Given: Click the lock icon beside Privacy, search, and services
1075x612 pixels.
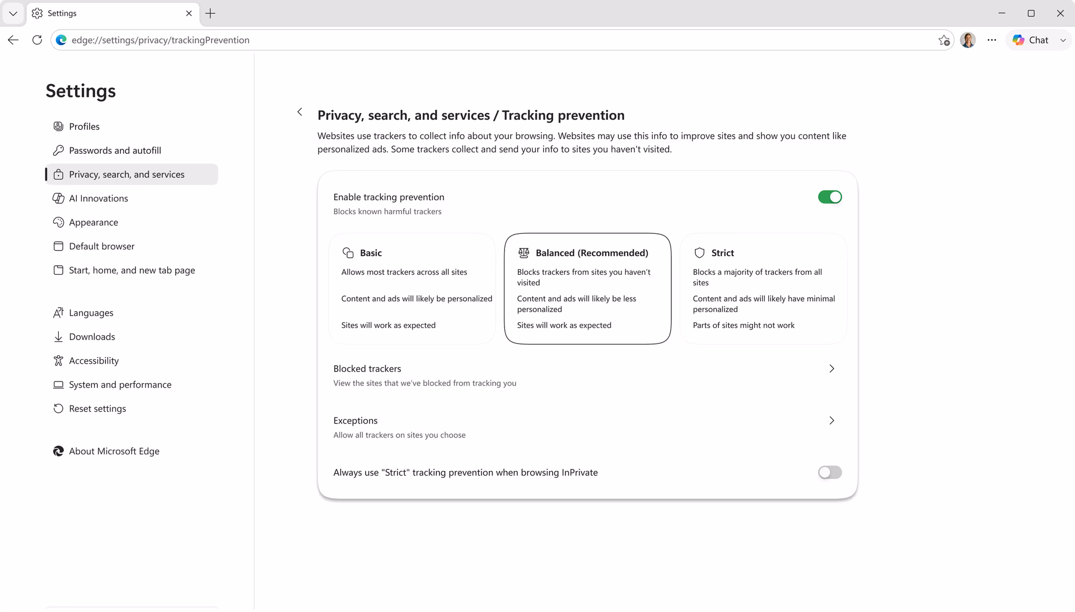Looking at the screenshot, I should point(58,175).
